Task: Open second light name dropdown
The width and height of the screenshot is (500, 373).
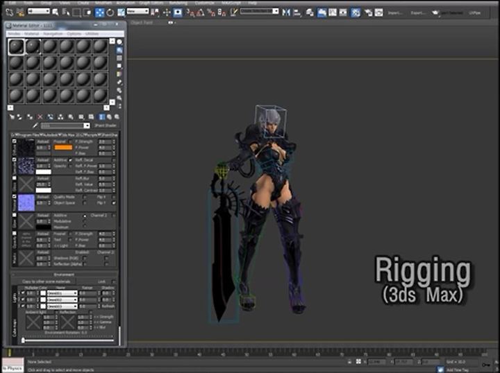Action: [x=62, y=300]
